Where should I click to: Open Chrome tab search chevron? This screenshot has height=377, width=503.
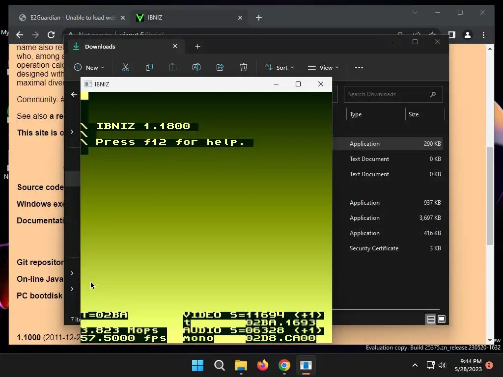pyautogui.click(x=415, y=12)
